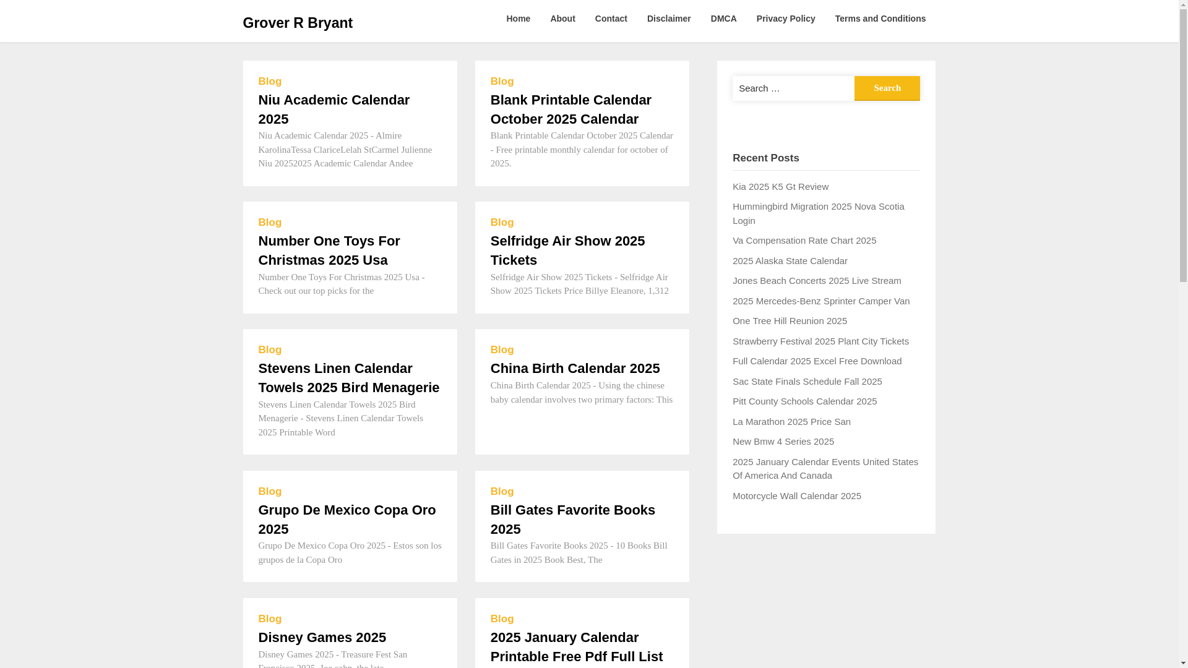Open La Marathon 2025 Price San
This screenshot has height=668, width=1188.
(791, 422)
